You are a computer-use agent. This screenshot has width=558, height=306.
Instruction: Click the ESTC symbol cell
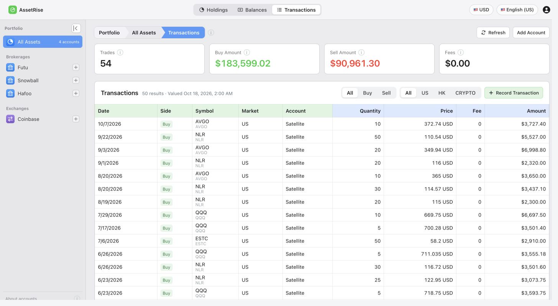point(215,241)
